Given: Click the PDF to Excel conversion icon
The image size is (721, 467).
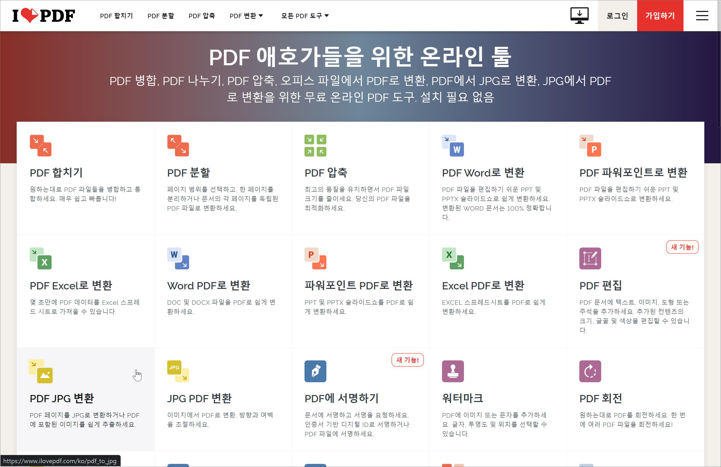Looking at the screenshot, I should (41, 258).
